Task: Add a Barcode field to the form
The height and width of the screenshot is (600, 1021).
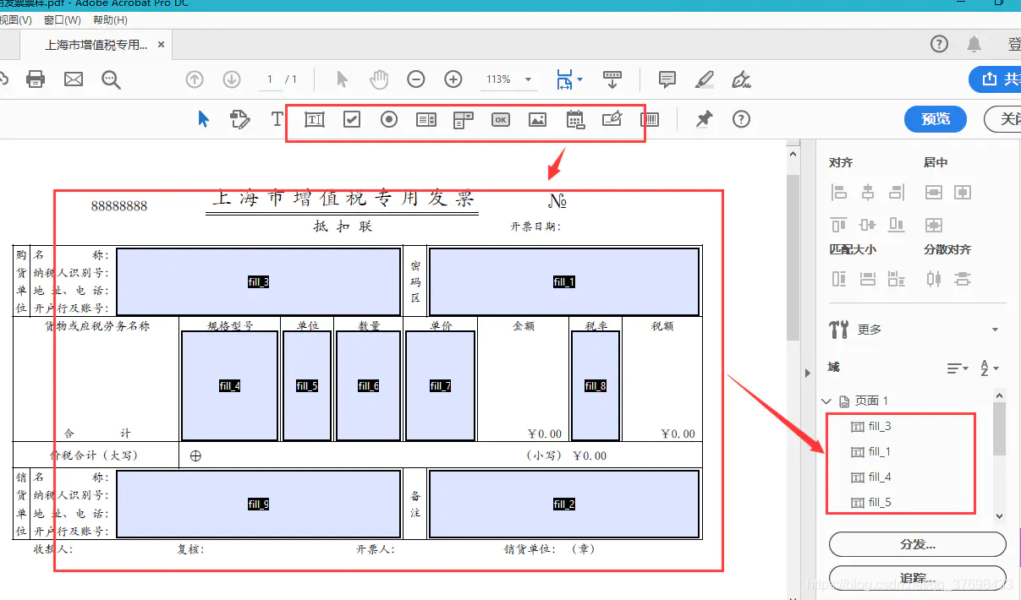Action: [x=650, y=119]
